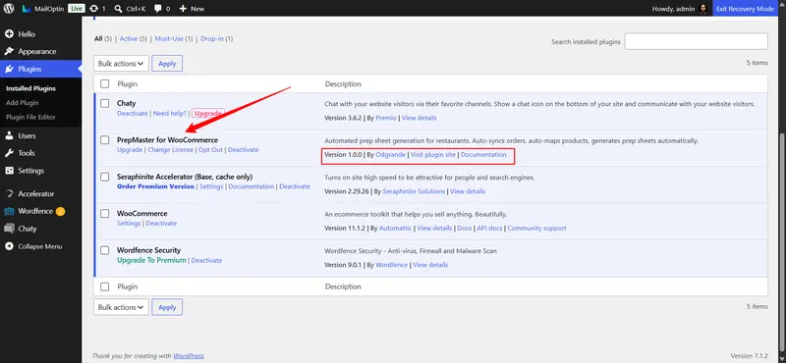
Task: Focus the Search installed plugins field
Action: pos(696,41)
